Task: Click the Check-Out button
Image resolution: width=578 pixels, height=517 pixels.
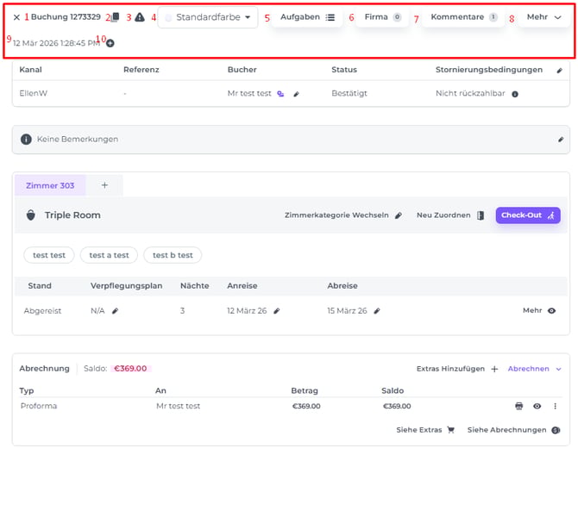Action: click(x=527, y=215)
